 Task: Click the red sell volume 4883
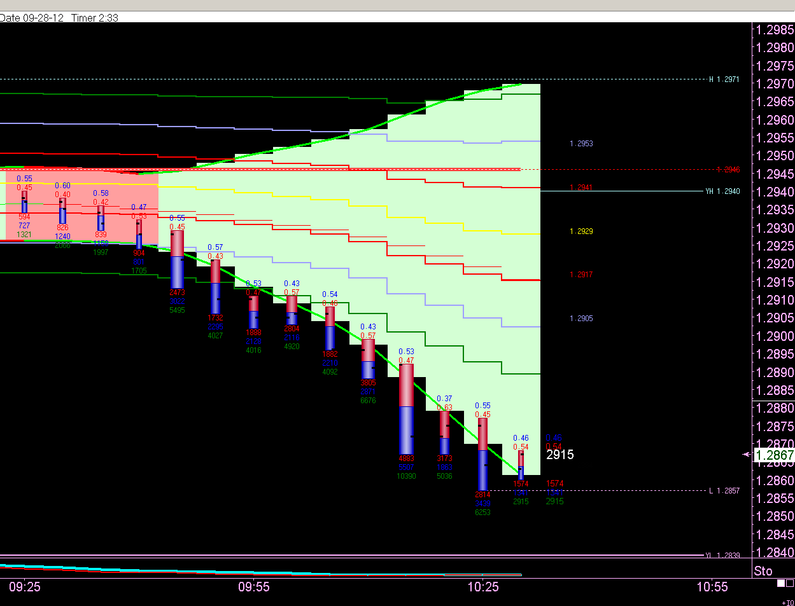[406, 458]
